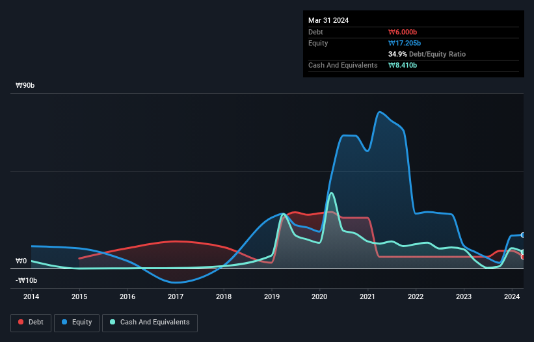Click the ₩0 y-axis label
Image resolution: width=534 pixels, height=342 pixels.
pos(21,261)
